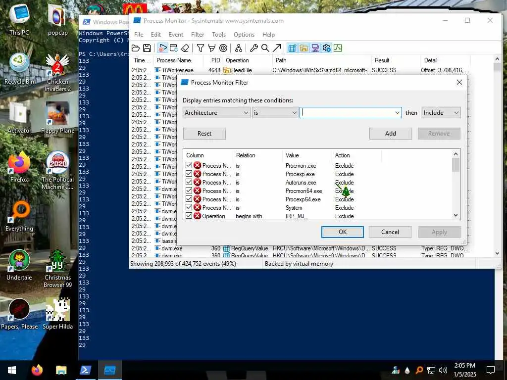
Task: Click the Find magnifier toolbar icon
Action: click(265, 48)
